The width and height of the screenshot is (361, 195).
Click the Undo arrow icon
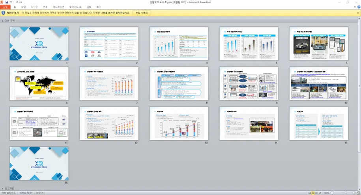(11, 2)
